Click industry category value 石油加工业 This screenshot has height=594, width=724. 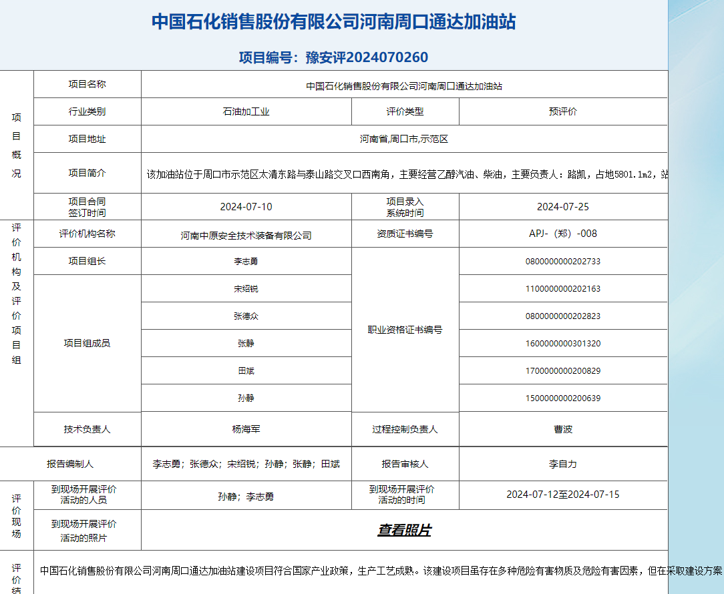pyautogui.click(x=246, y=111)
